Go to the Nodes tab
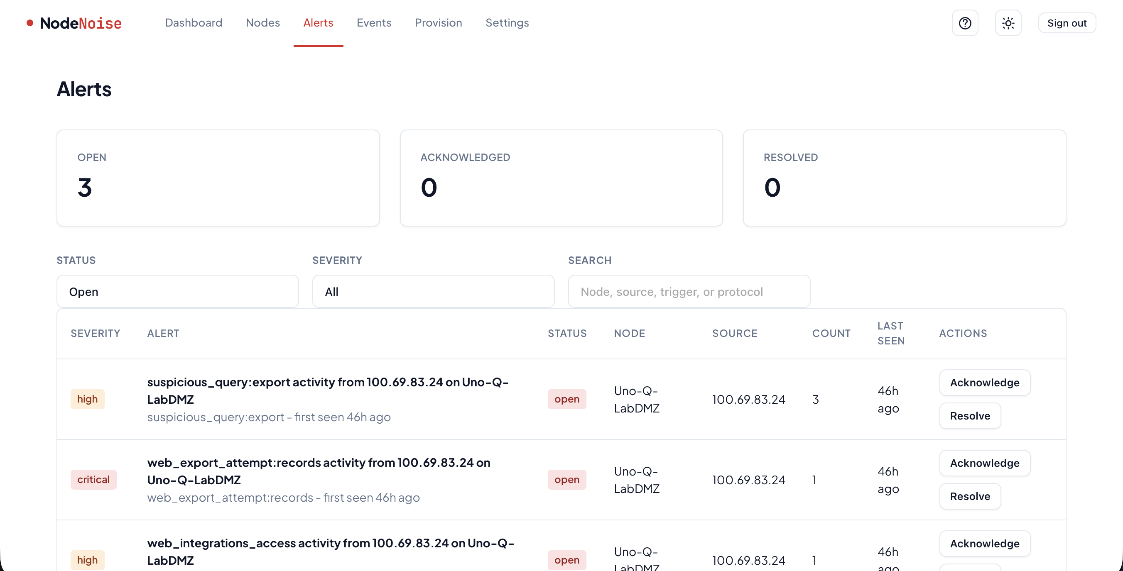This screenshot has height=571, width=1123. coord(263,23)
